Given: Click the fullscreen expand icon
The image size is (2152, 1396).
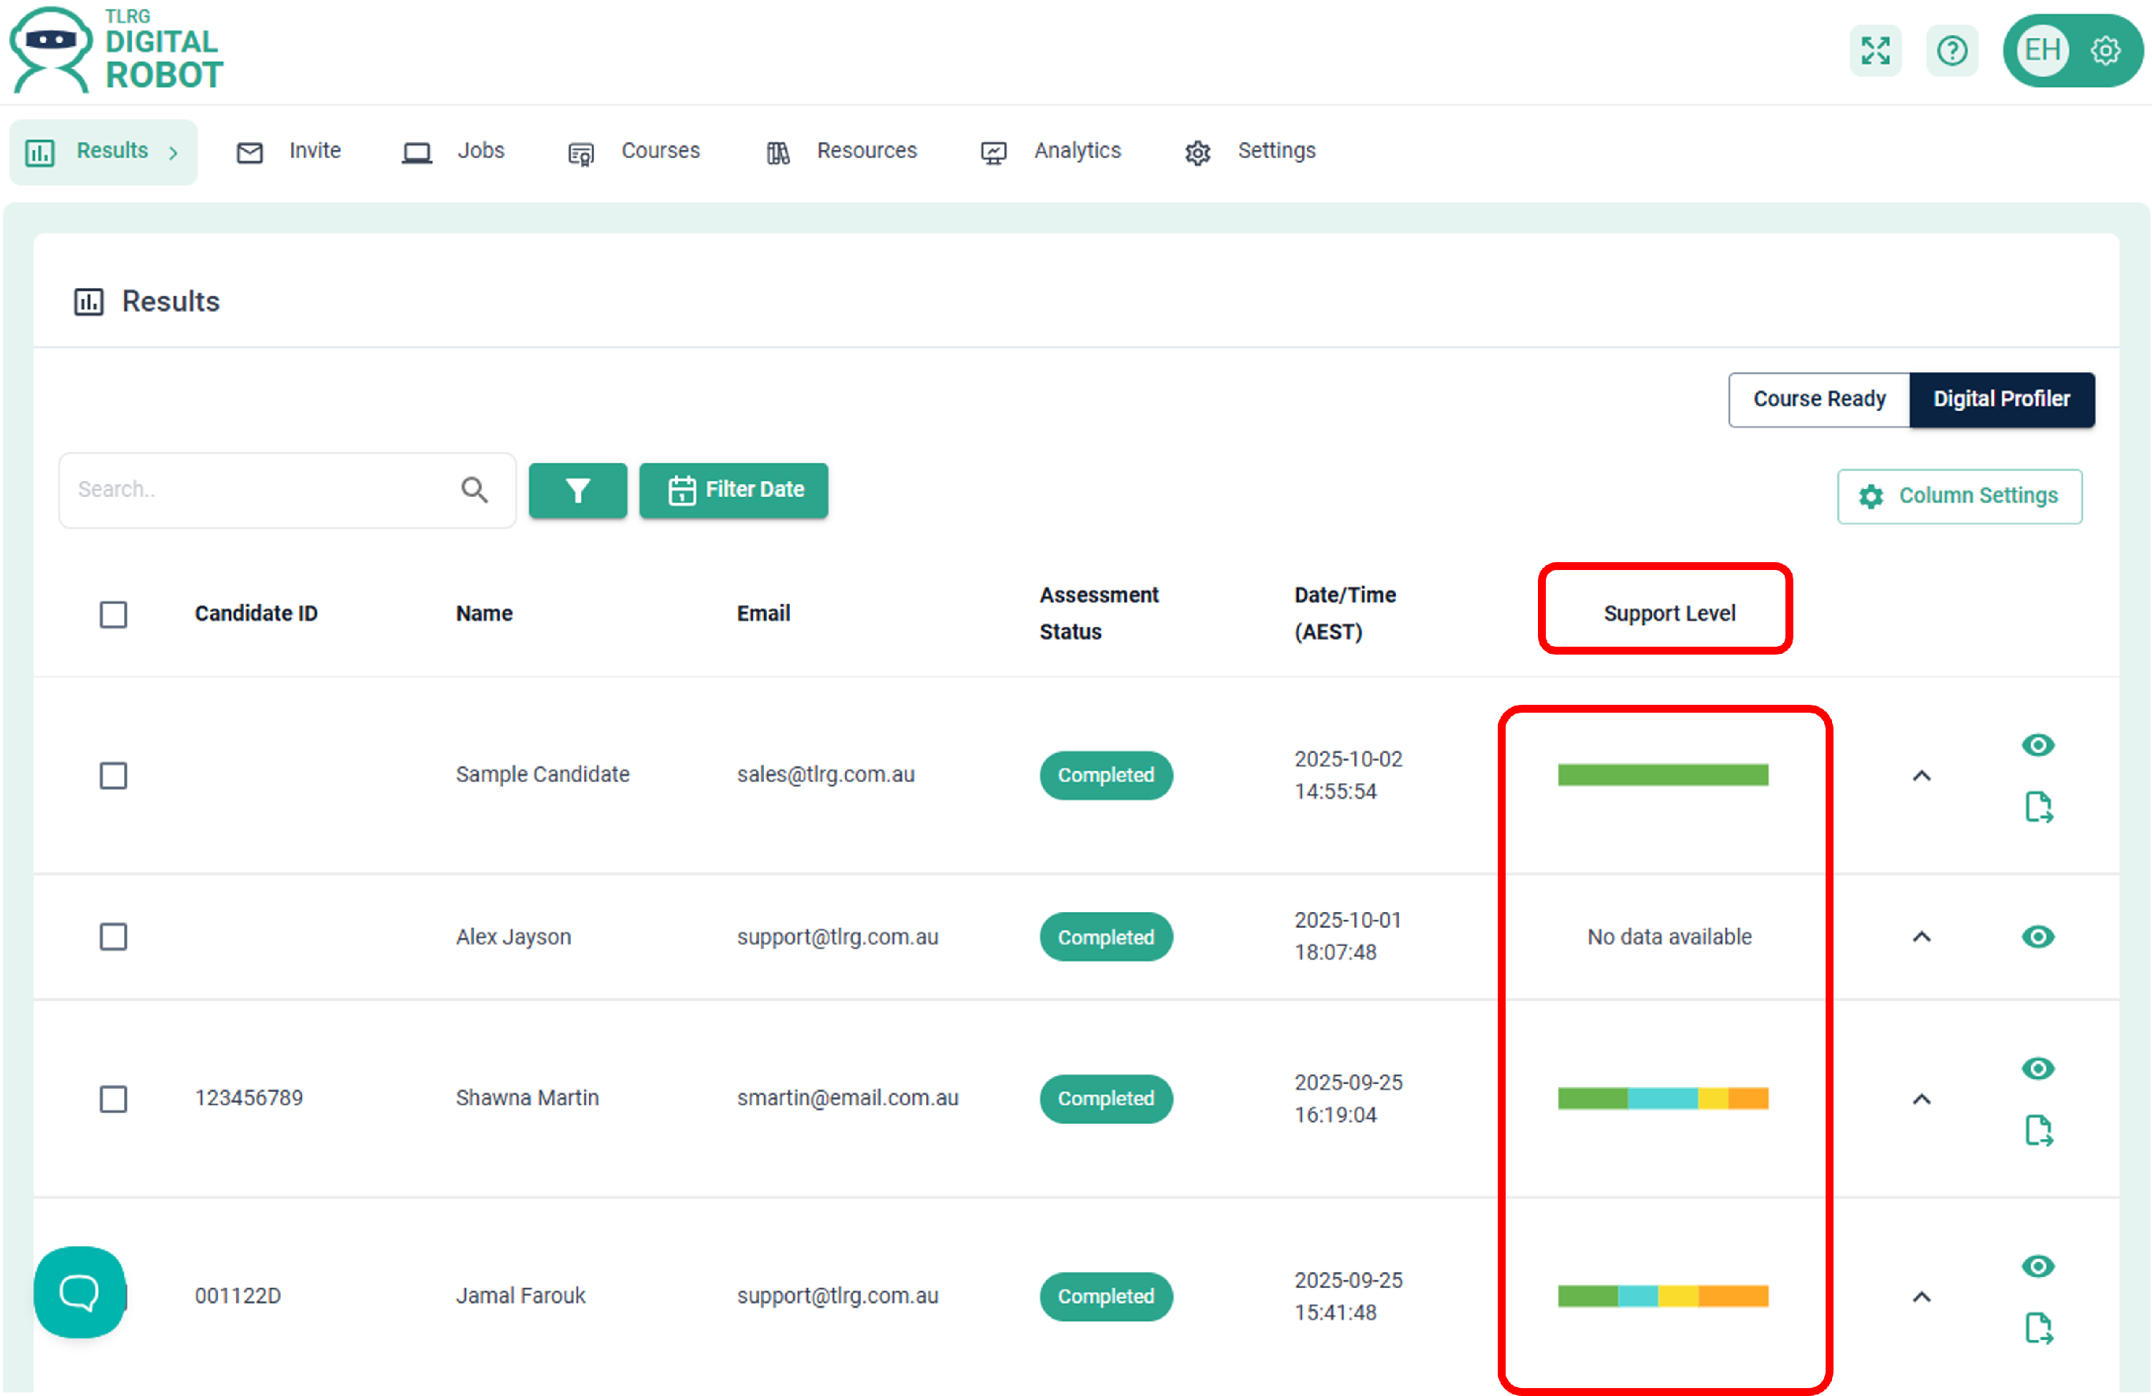Looking at the screenshot, I should [1874, 51].
